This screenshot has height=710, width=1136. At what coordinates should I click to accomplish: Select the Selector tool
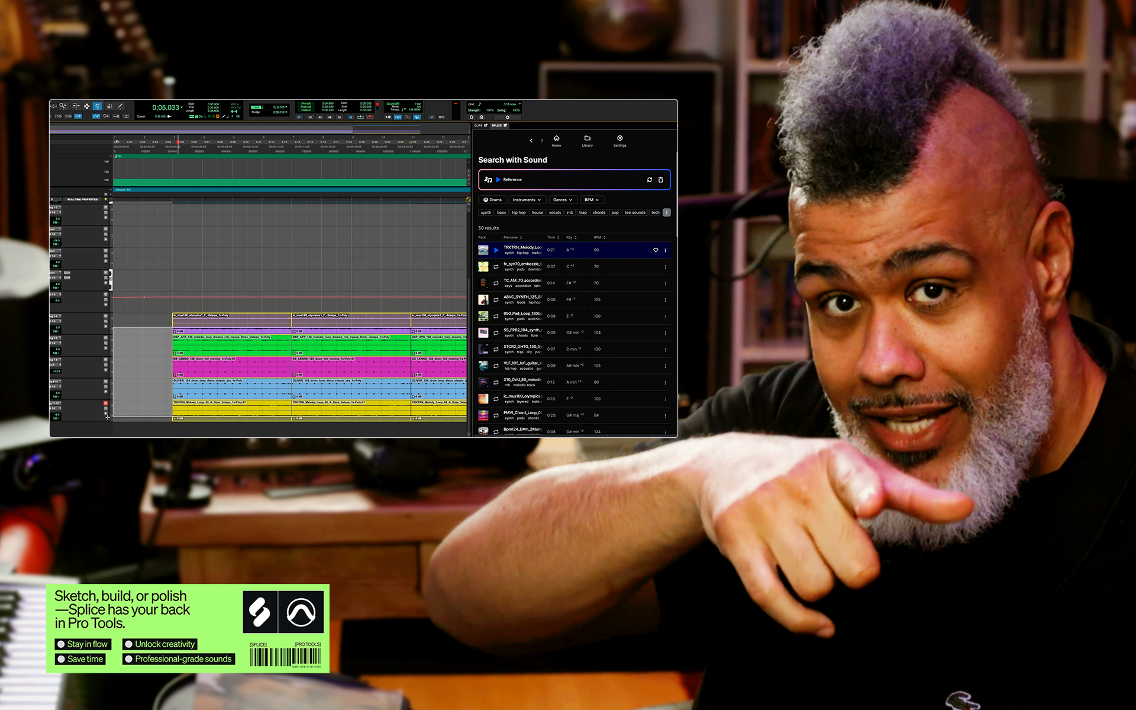[x=86, y=106]
